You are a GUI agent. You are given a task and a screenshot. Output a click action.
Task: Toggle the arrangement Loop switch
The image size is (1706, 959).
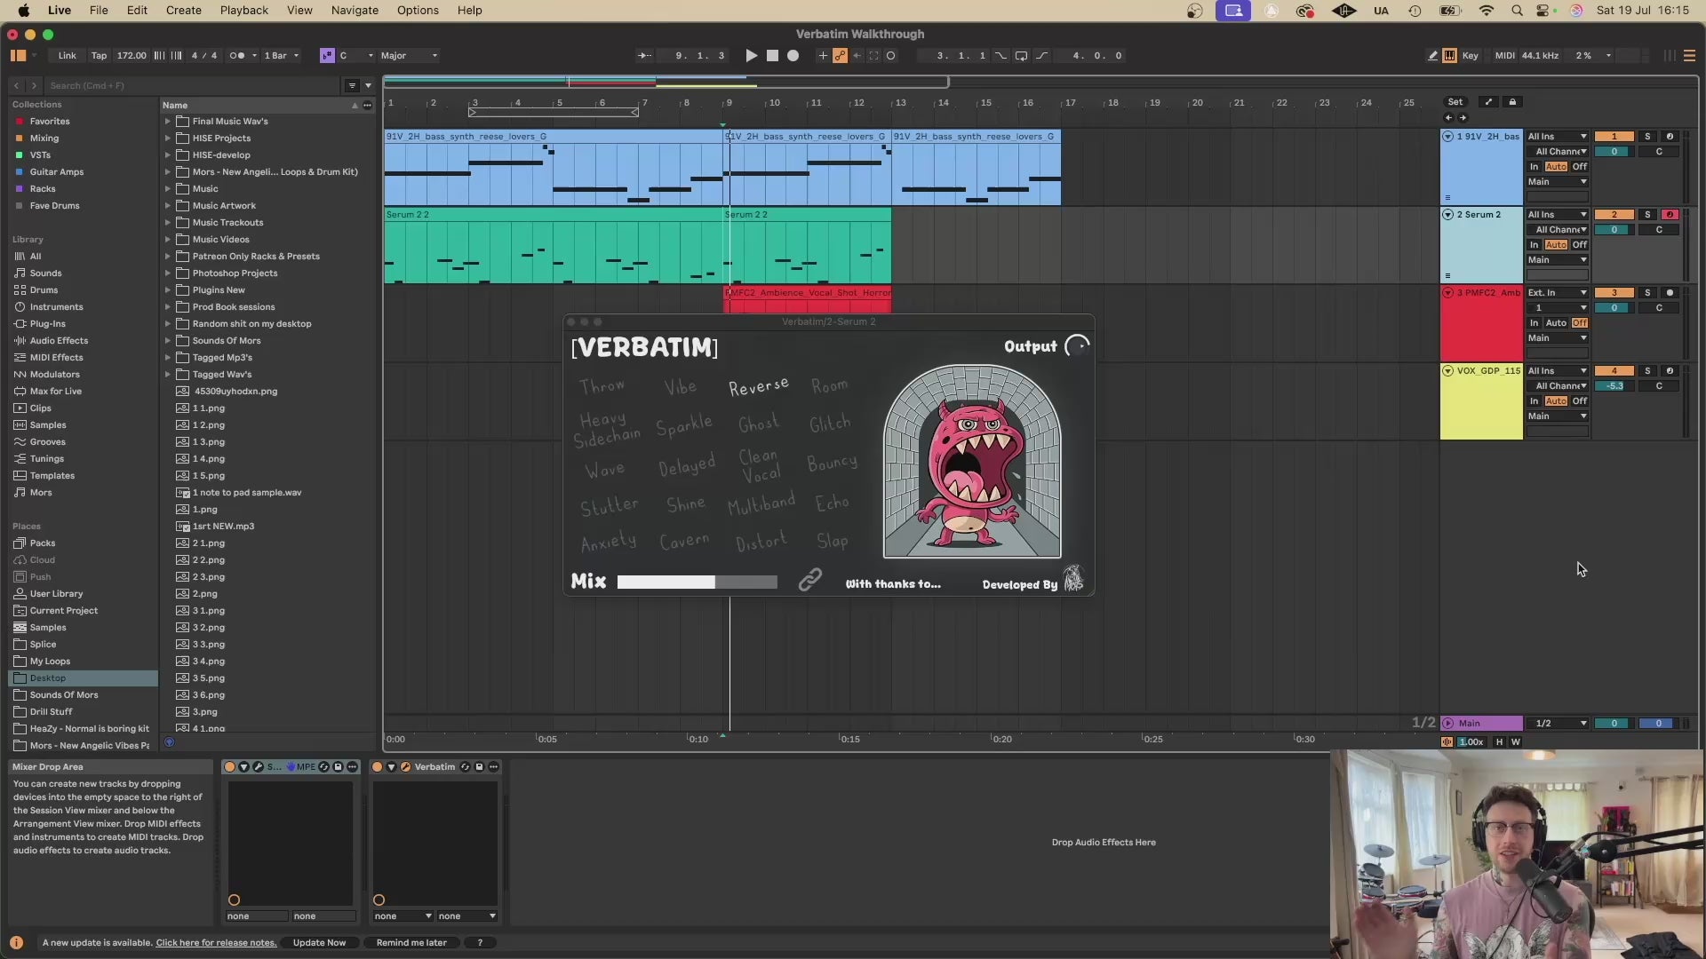(1022, 56)
